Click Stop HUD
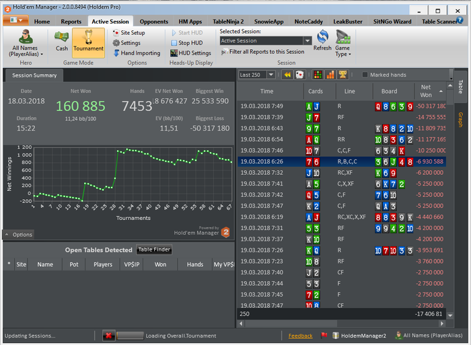 coord(187,43)
